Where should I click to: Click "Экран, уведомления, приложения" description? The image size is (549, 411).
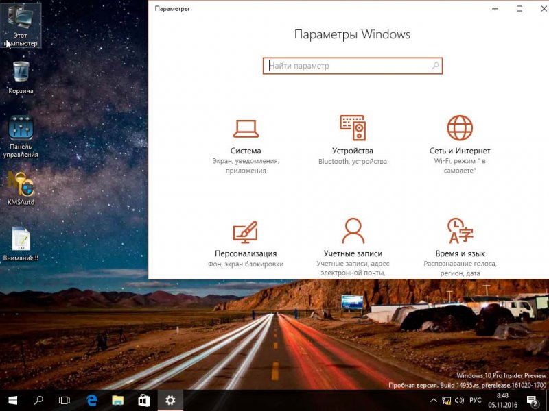(246, 166)
